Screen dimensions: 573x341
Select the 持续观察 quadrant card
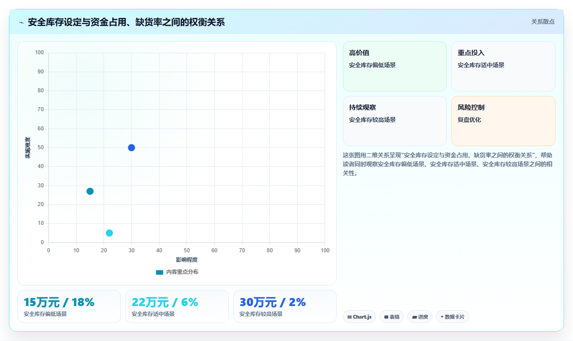coord(395,121)
